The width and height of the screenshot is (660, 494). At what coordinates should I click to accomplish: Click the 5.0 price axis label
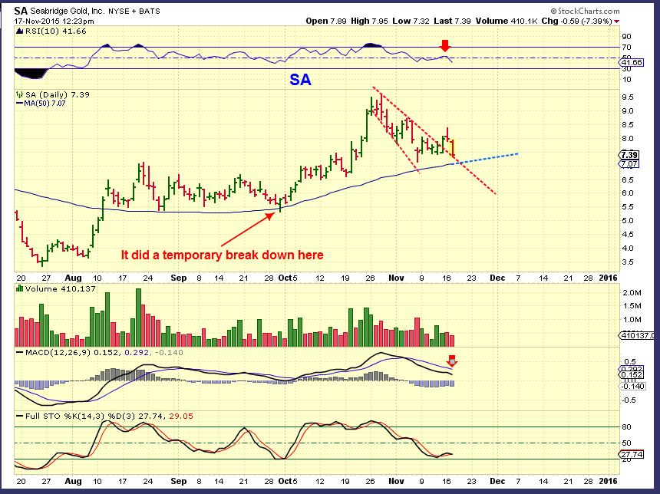coord(628,220)
